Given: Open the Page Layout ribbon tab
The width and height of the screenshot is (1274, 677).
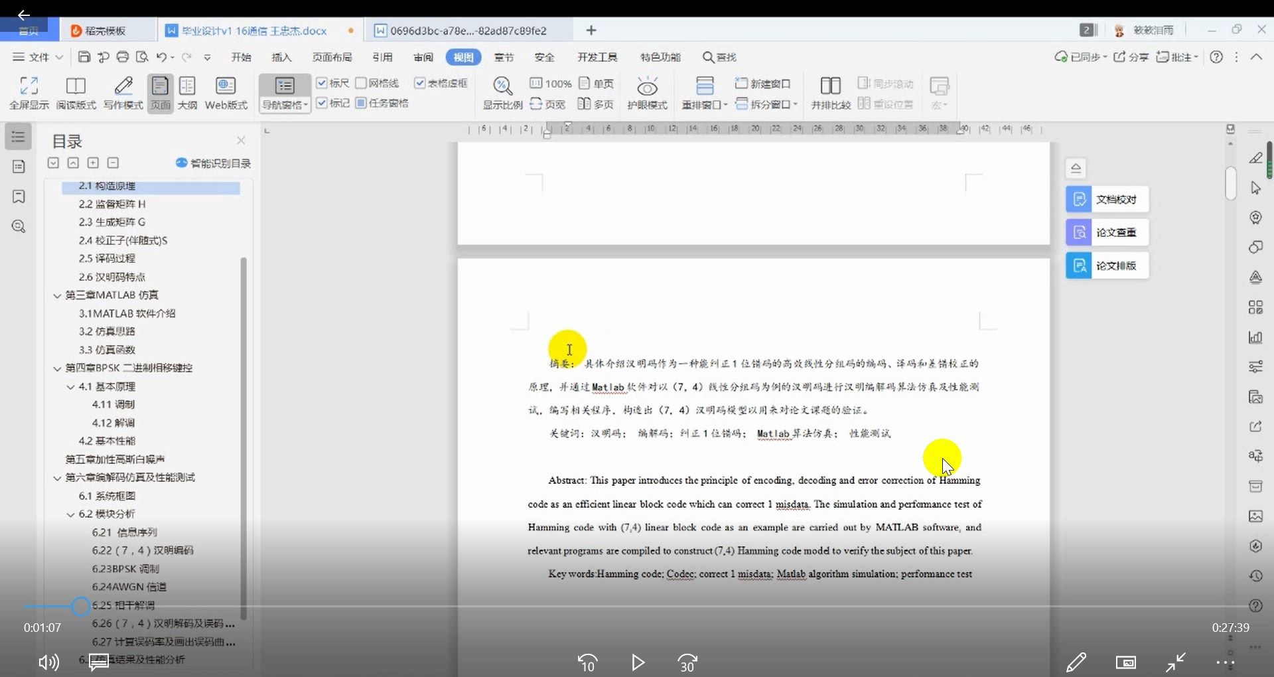Looking at the screenshot, I should [332, 57].
